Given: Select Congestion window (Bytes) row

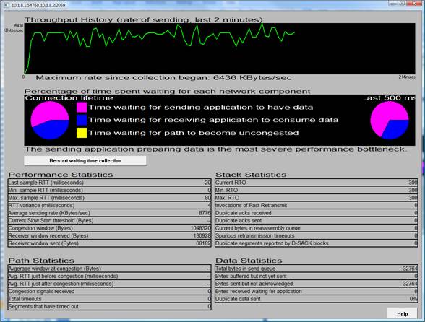Looking at the screenshot, I should click(x=110, y=228).
